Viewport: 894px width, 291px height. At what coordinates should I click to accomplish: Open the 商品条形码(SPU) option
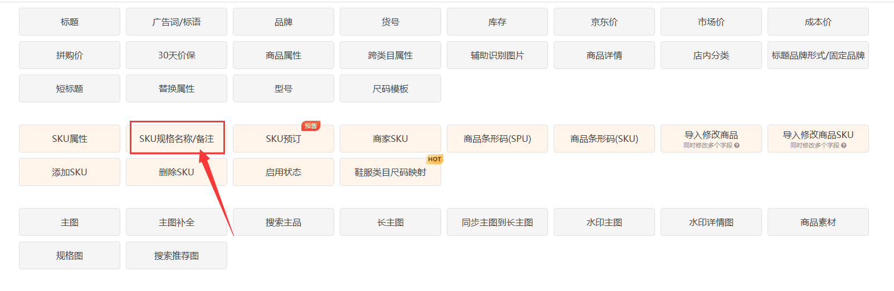[497, 139]
